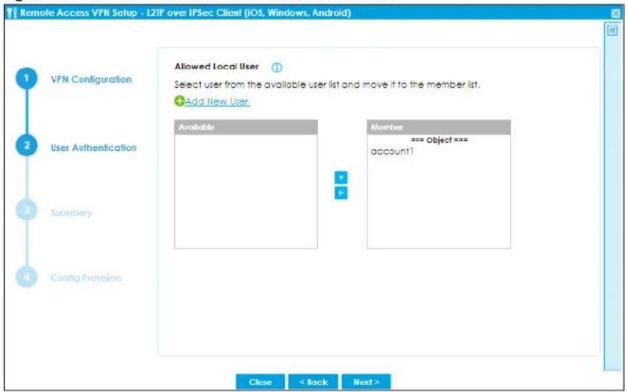Open the Add New User link
The width and height of the screenshot is (627, 392).
pos(217,102)
